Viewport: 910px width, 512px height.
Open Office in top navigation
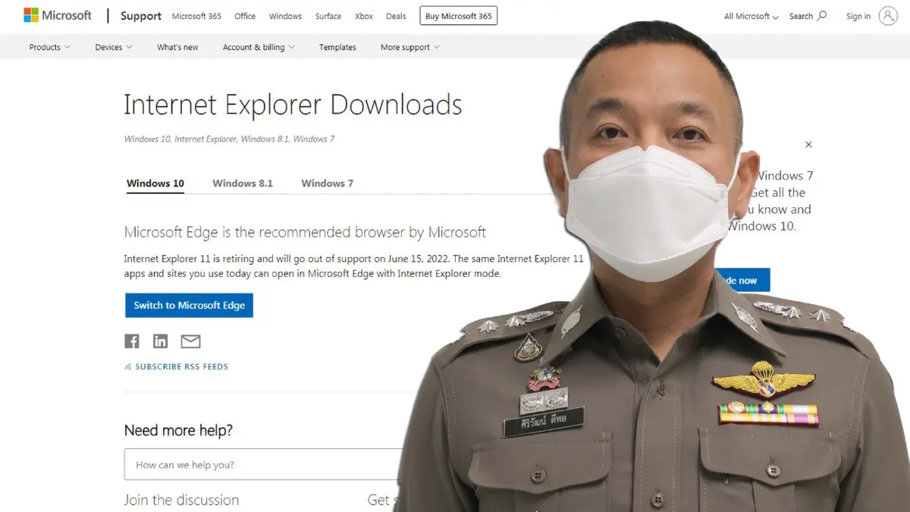tap(245, 16)
